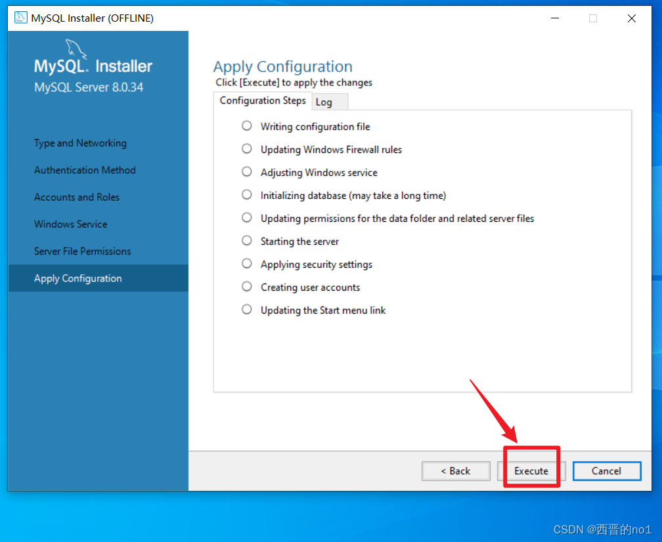The image size is (662, 542).
Task: Select the Creating user accounts step indicator
Action: (x=246, y=286)
